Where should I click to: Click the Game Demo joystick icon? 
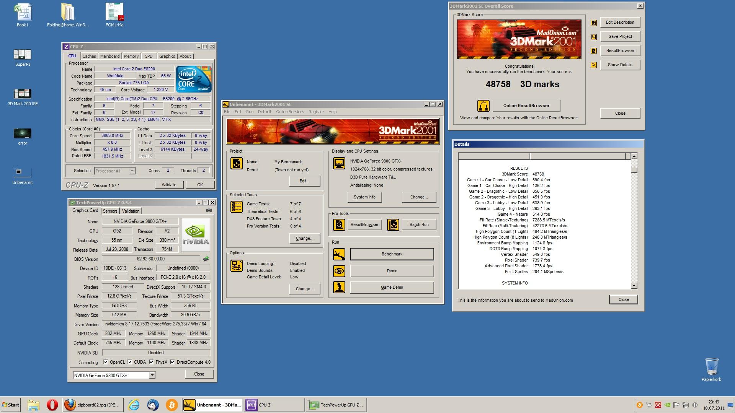point(339,287)
